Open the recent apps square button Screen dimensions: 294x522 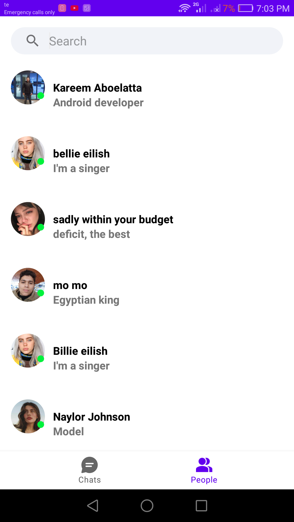(x=201, y=506)
